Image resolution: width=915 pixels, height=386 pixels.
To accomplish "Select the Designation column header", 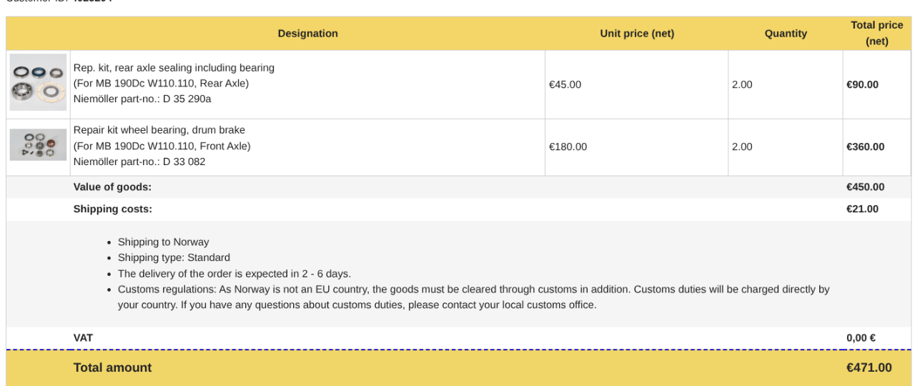I will [x=308, y=34].
